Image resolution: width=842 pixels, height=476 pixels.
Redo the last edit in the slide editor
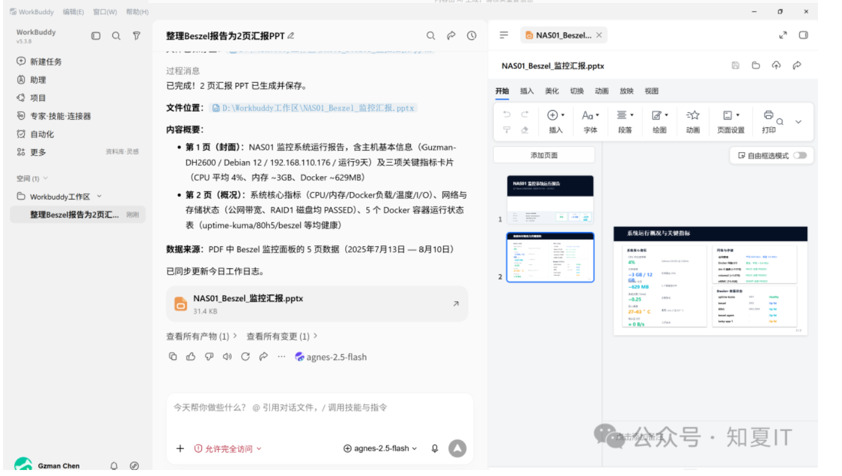tap(524, 115)
